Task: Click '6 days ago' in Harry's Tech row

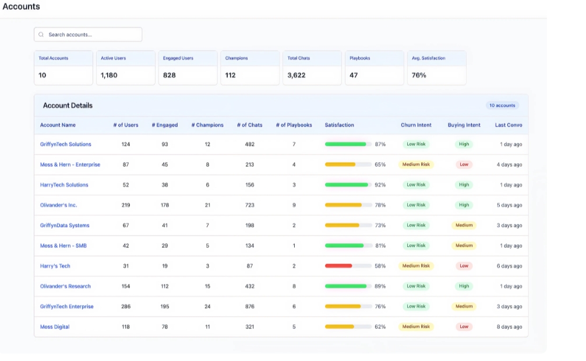Action: (x=509, y=266)
